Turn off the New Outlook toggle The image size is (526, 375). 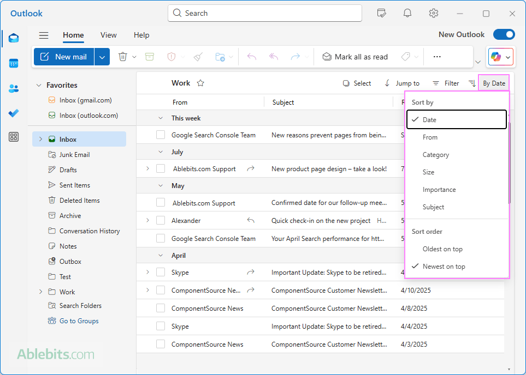click(504, 34)
